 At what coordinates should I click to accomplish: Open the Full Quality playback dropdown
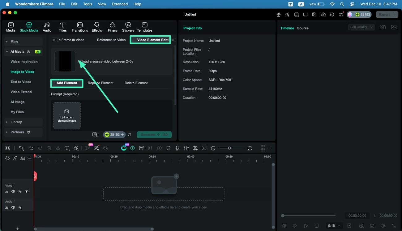361,27
